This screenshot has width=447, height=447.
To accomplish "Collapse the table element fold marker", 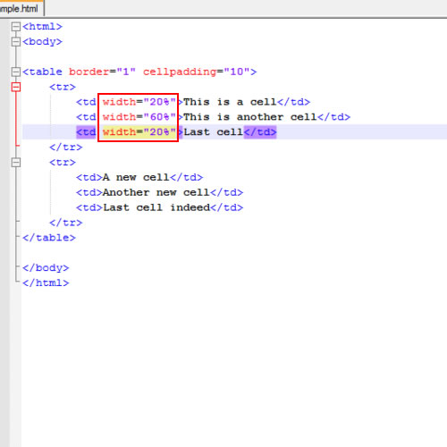I will pyautogui.click(x=15, y=72).
